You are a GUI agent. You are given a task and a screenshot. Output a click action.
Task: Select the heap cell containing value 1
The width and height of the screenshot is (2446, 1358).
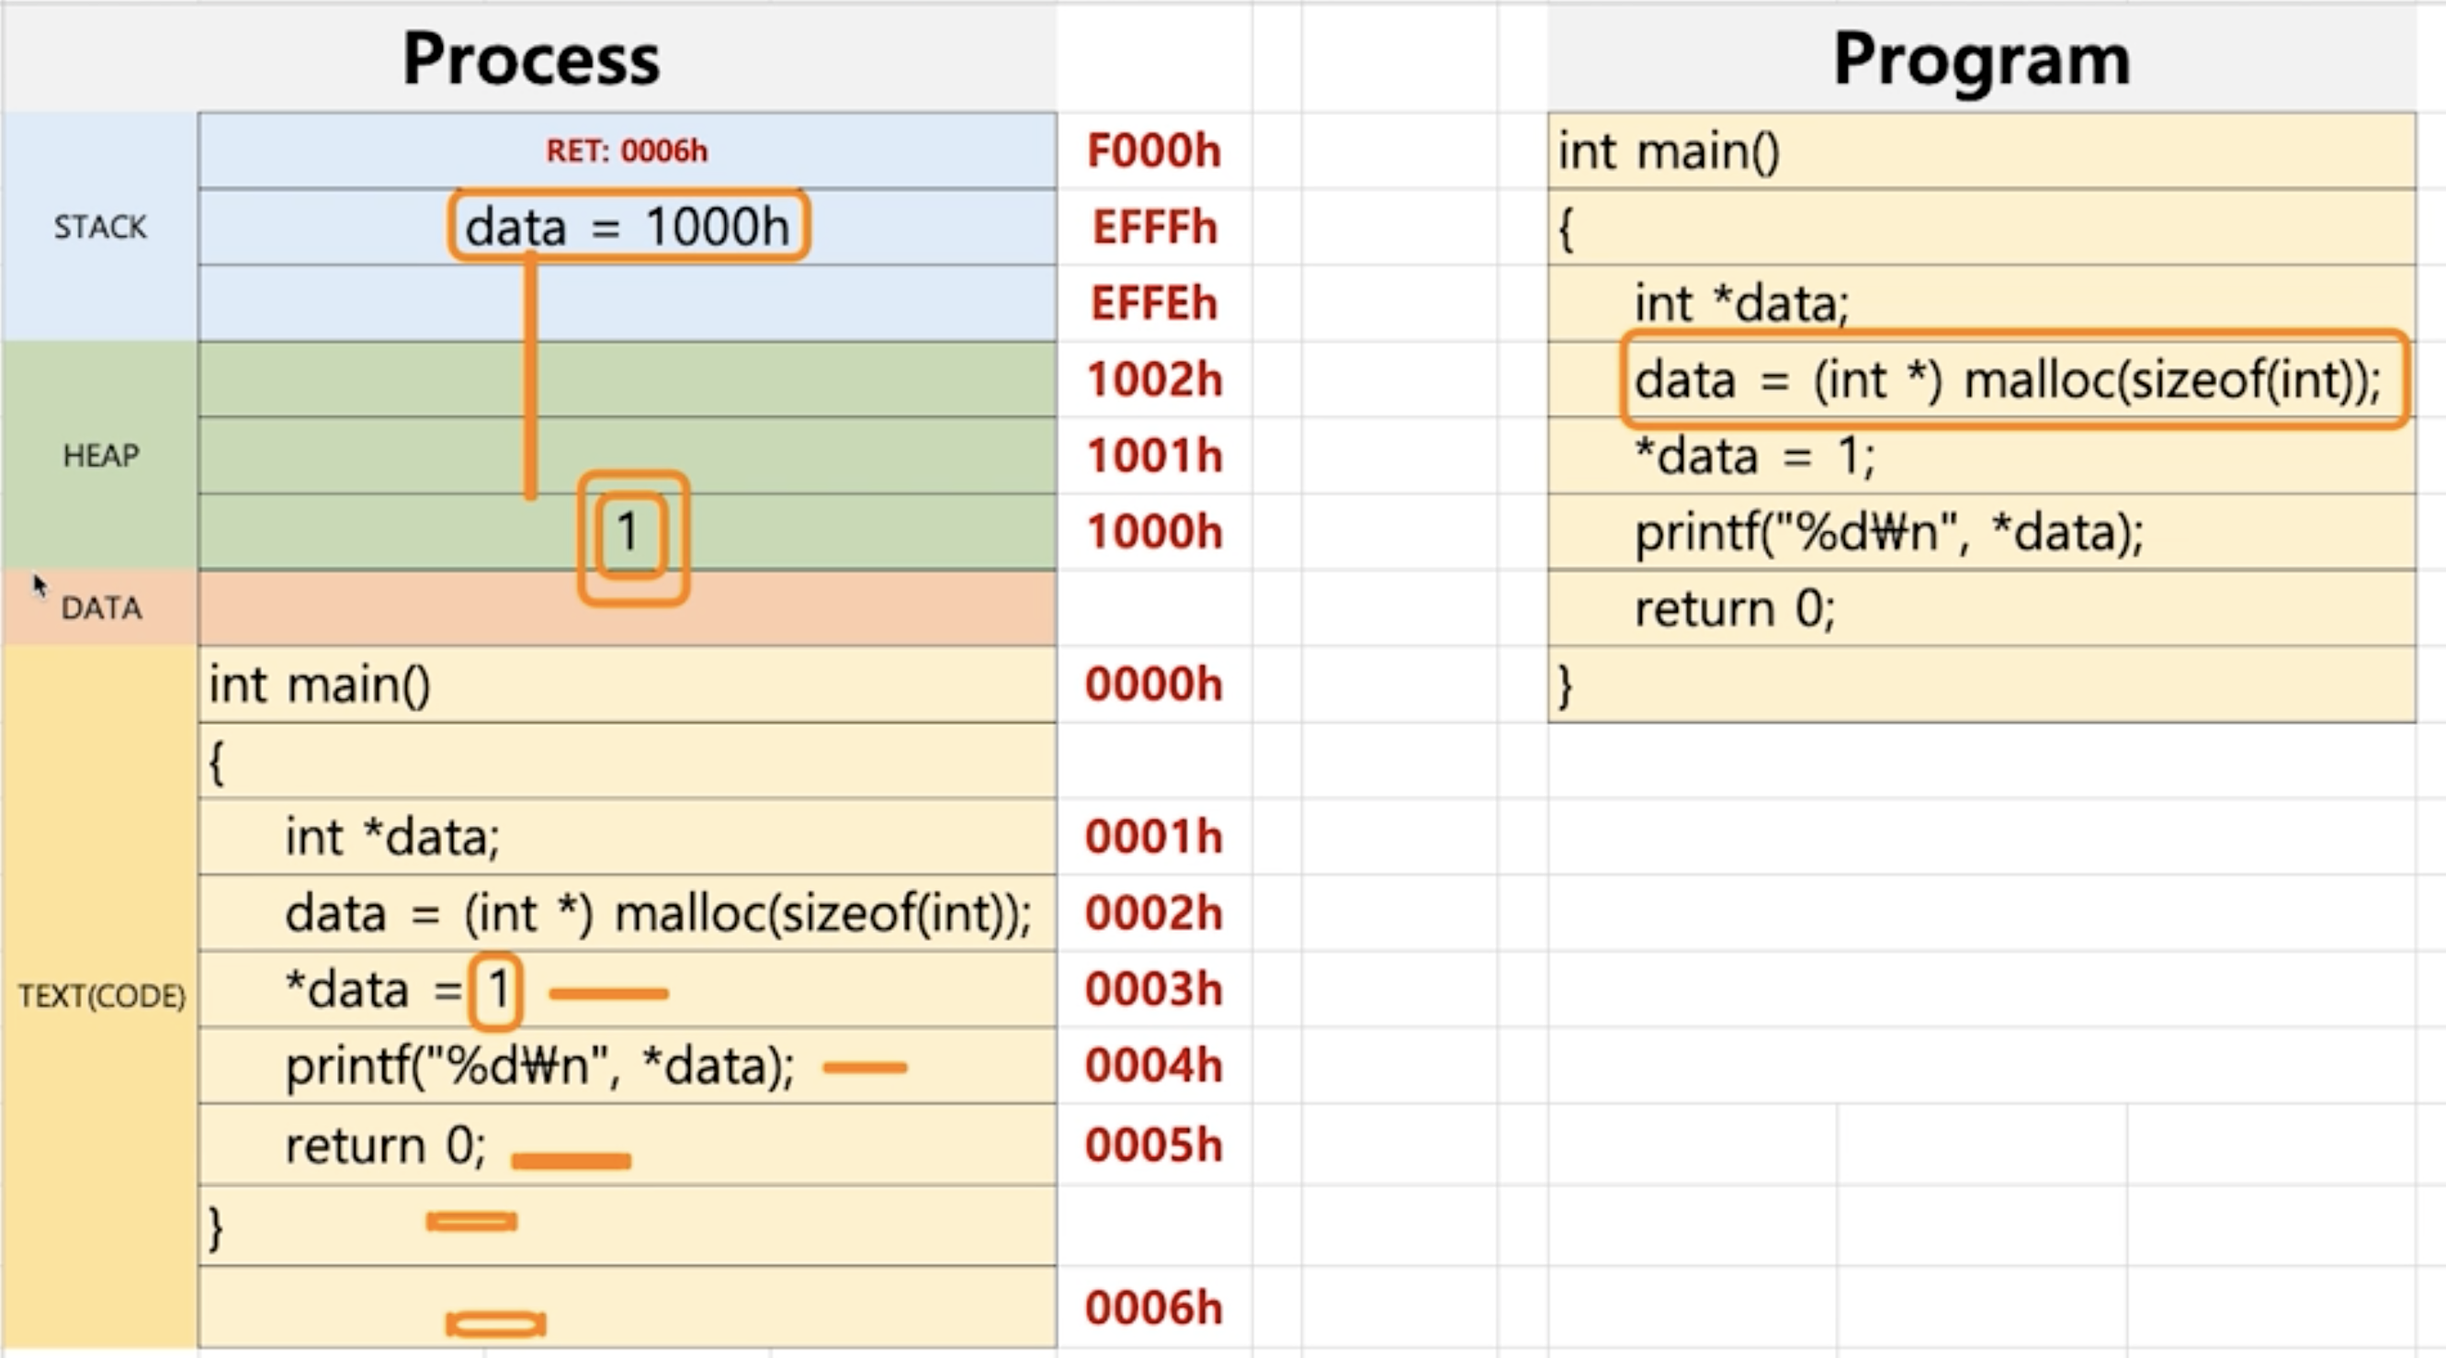pyautogui.click(x=627, y=532)
